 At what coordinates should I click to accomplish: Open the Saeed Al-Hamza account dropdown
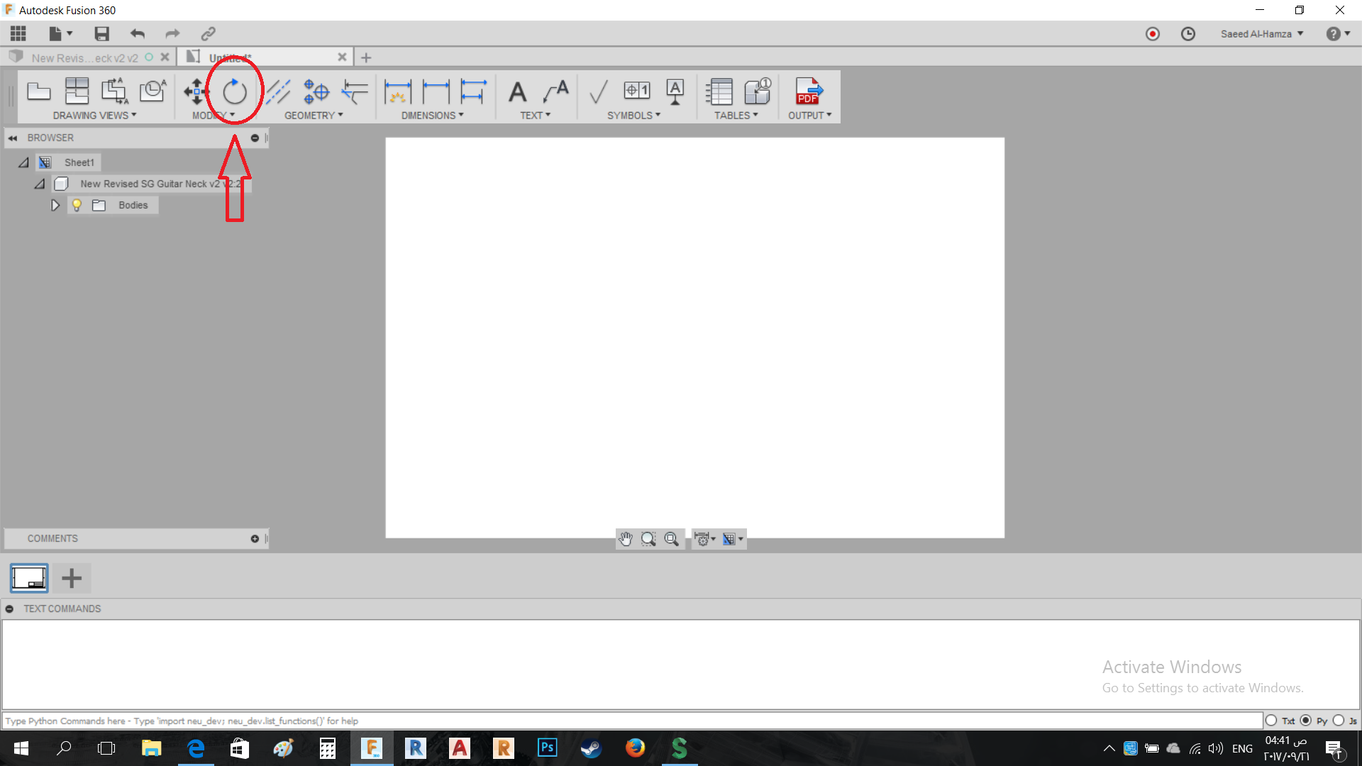(x=1262, y=34)
